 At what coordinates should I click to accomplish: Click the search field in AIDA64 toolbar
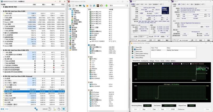117,6
